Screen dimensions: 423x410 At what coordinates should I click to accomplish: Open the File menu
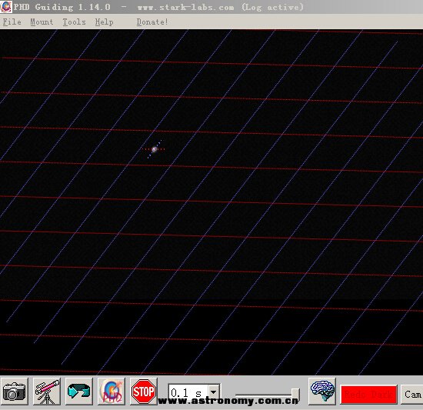(12, 22)
